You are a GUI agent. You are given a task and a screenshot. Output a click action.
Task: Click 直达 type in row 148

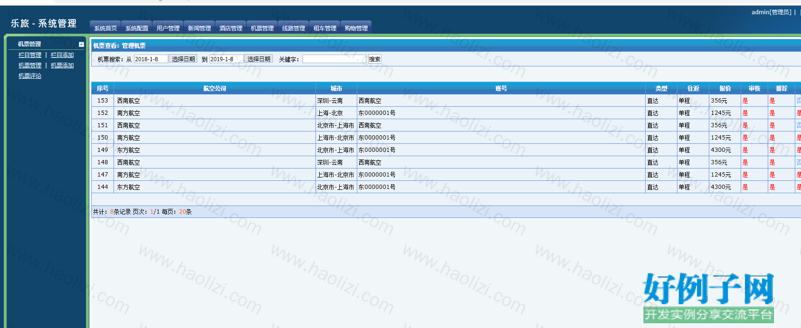tap(653, 162)
